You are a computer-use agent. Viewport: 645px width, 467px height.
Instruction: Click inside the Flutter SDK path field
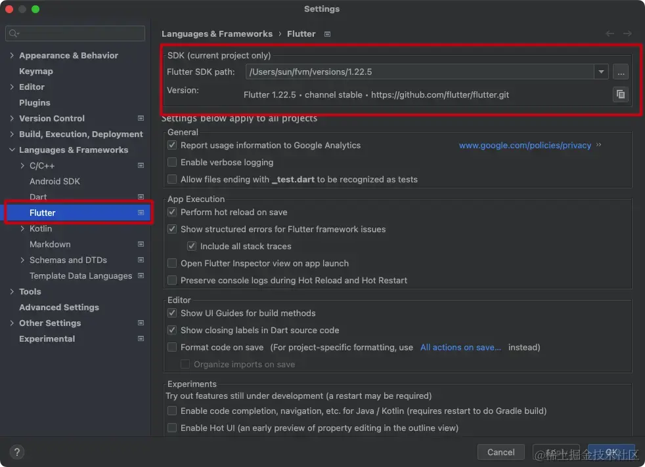click(420, 72)
